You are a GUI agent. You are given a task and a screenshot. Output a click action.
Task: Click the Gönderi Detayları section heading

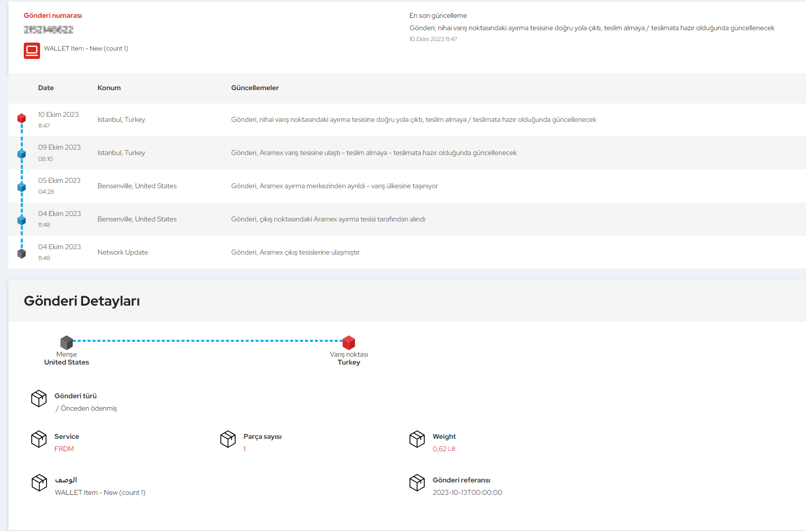pos(82,301)
